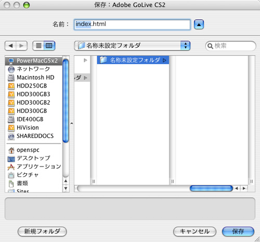Click the SHAREDDOCS network volume icon
The height and width of the screenshot is (242, 260).
tap(11, 136)
